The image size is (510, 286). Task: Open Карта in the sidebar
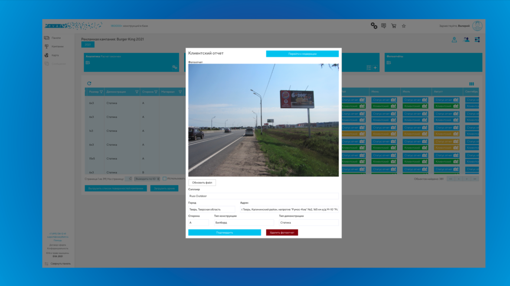(x=55, y=55)
